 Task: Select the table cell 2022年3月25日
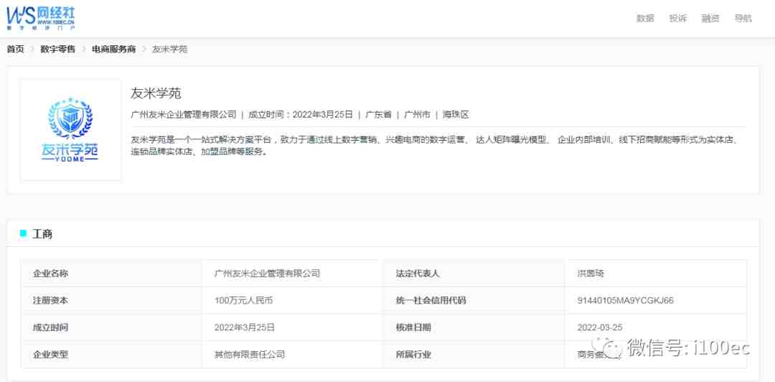click(293, 327)
